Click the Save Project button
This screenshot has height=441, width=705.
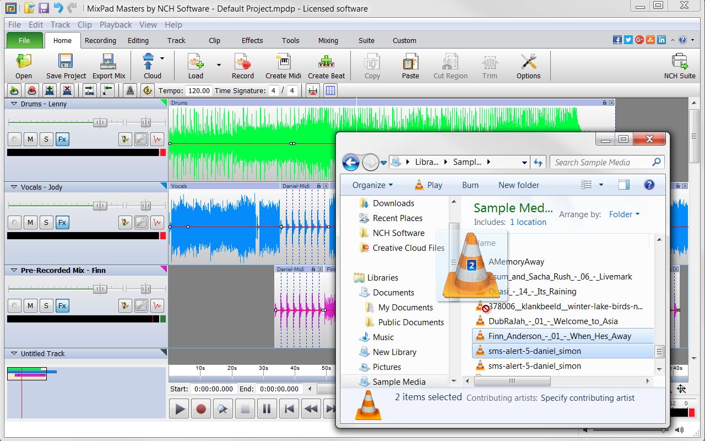click(65, 64)
